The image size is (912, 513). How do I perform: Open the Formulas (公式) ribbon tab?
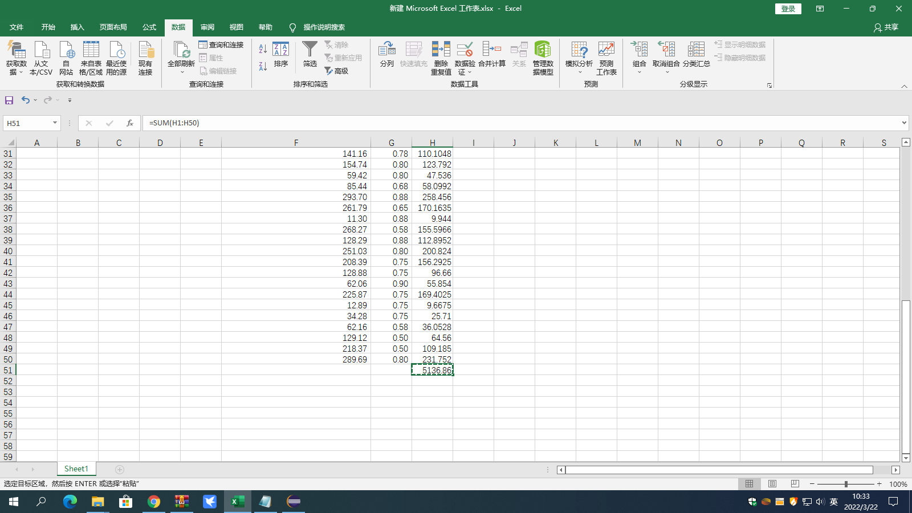click(x=149, y=27)
